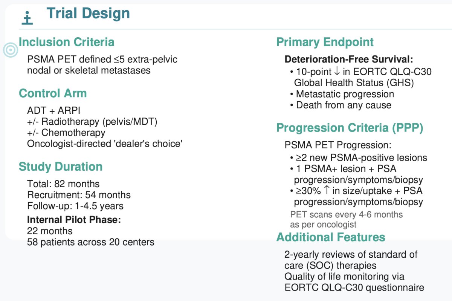Click the Primary Endpoint heading
The image size is (452, 301).
pyautogui.click(x=325, y=42)
